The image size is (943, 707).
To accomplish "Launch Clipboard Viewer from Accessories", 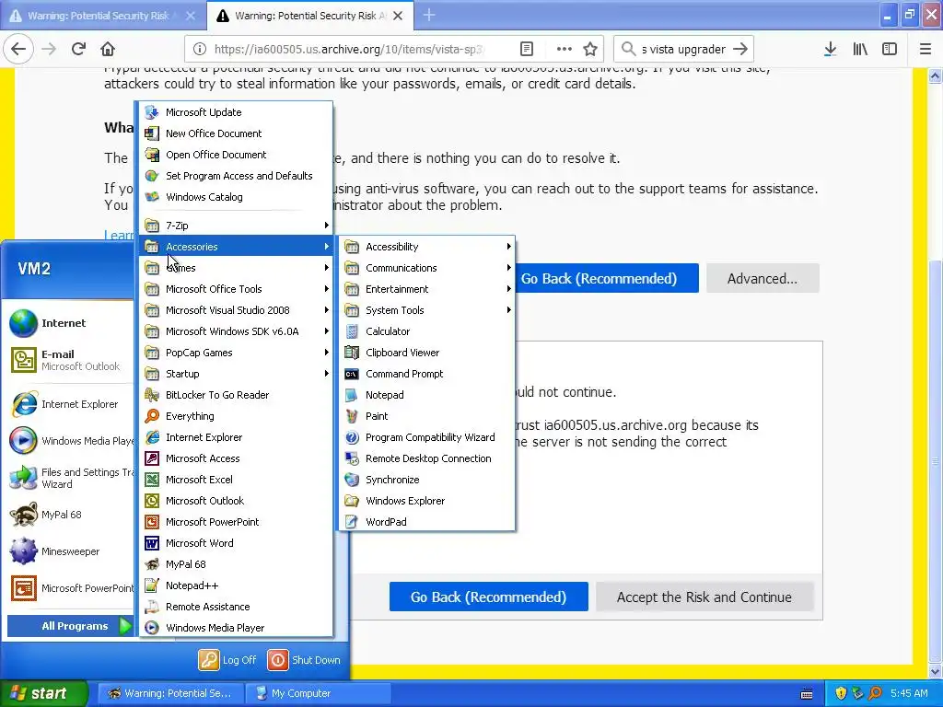I will coord(427,353).
